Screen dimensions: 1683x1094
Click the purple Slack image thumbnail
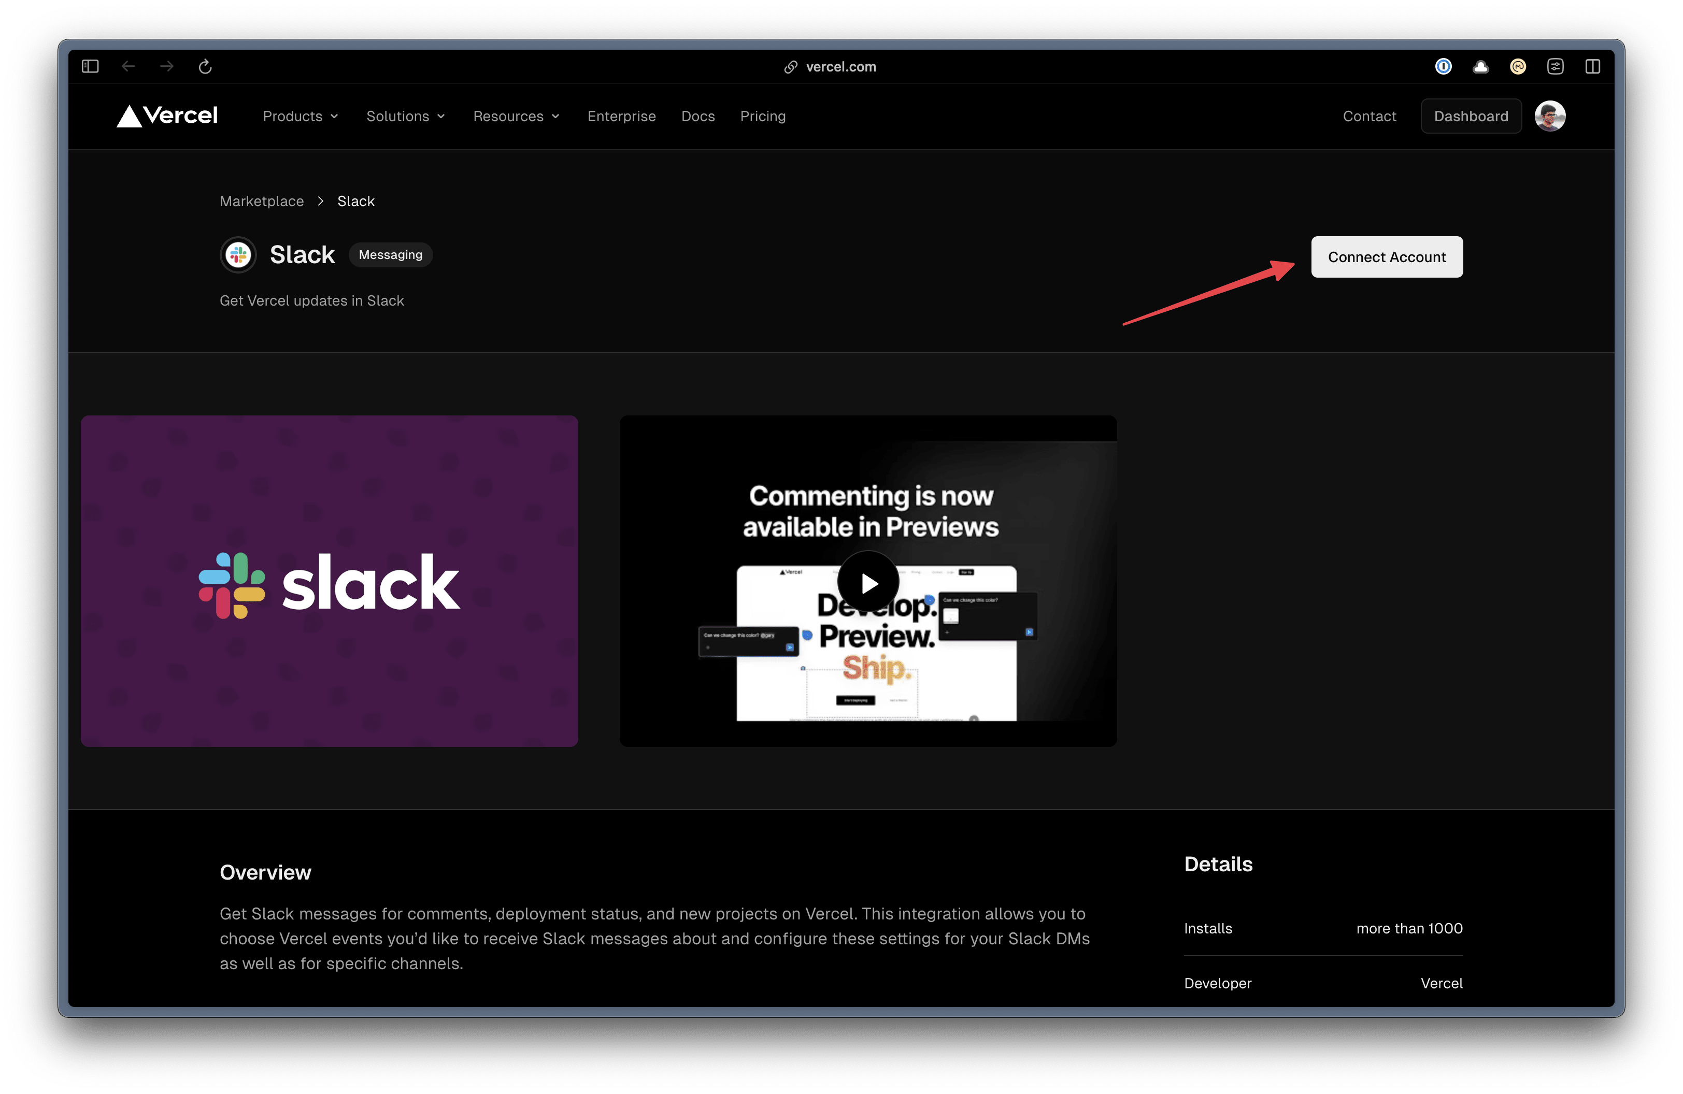(329, 581)
